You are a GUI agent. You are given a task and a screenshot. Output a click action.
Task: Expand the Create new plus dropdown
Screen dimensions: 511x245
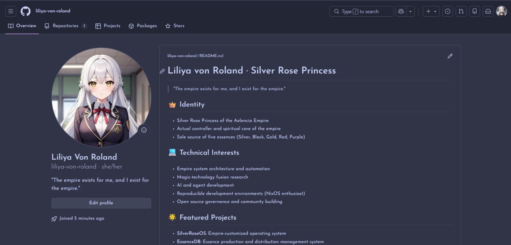pyautogui.click(x=431, y=12)
